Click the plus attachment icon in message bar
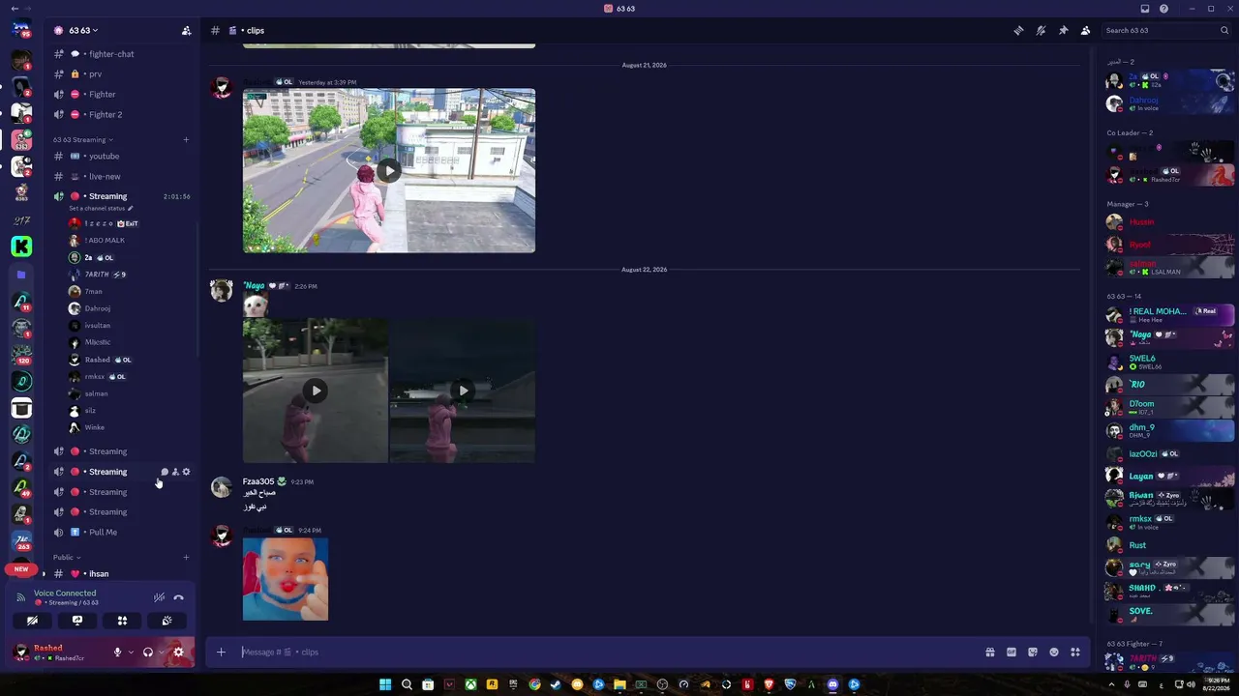The width and height of the screenshot is (1239, 696). 221,652
